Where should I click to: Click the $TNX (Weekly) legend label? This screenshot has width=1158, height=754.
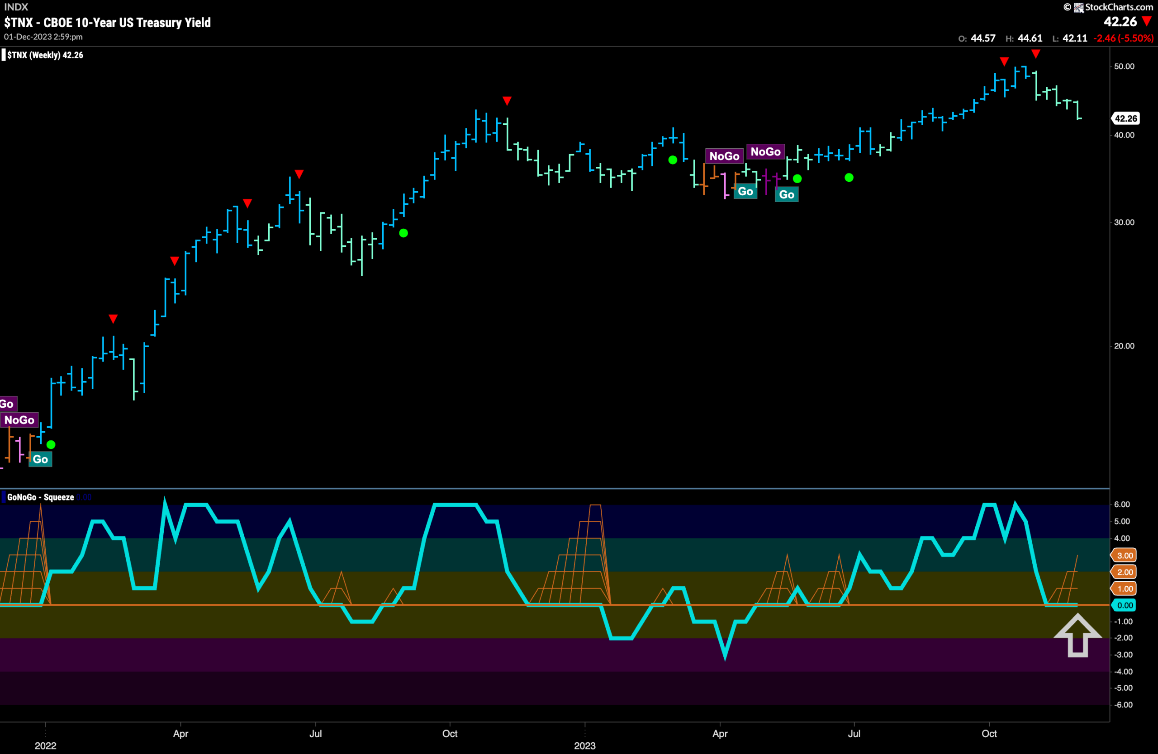pyautogui.click(x=45, y=55)
